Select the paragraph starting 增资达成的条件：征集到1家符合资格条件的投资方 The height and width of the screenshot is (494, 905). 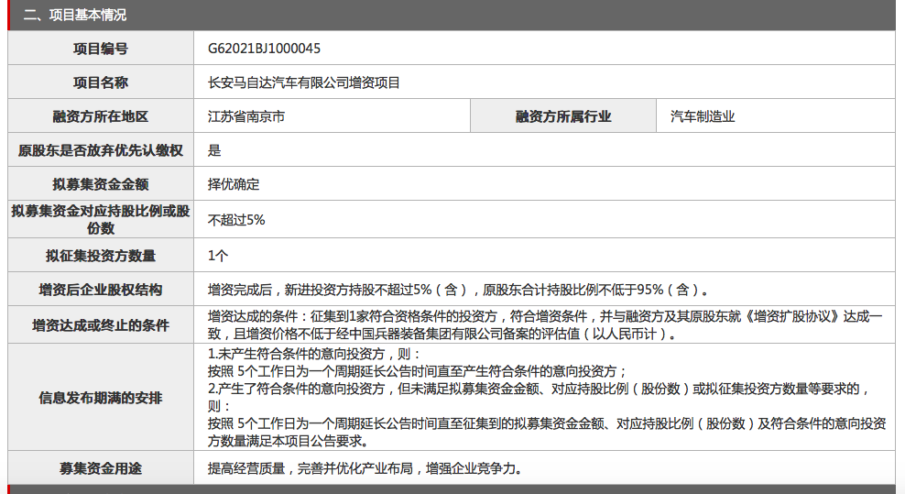point(545,325)
